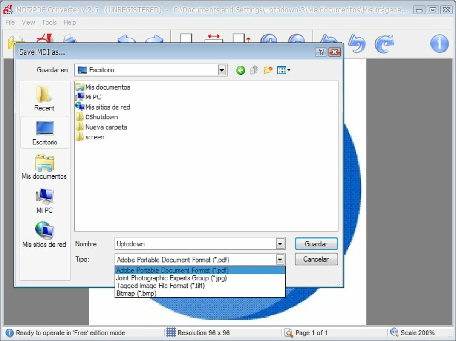This screenshot has width=456, height=341.
Task: Open Mis documentos in the places sidebar
Action: pyautogui.click(x=44, y=167)
